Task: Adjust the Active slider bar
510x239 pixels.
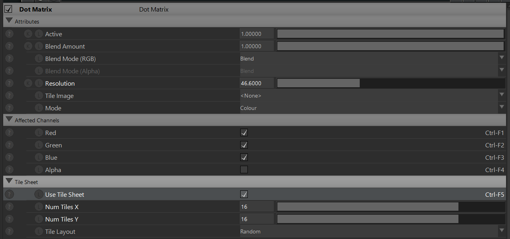Action: coord(390,34)
